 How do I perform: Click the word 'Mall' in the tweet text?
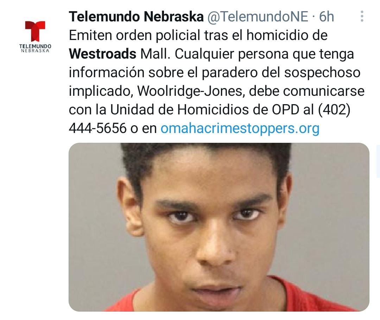coord(154,54)
